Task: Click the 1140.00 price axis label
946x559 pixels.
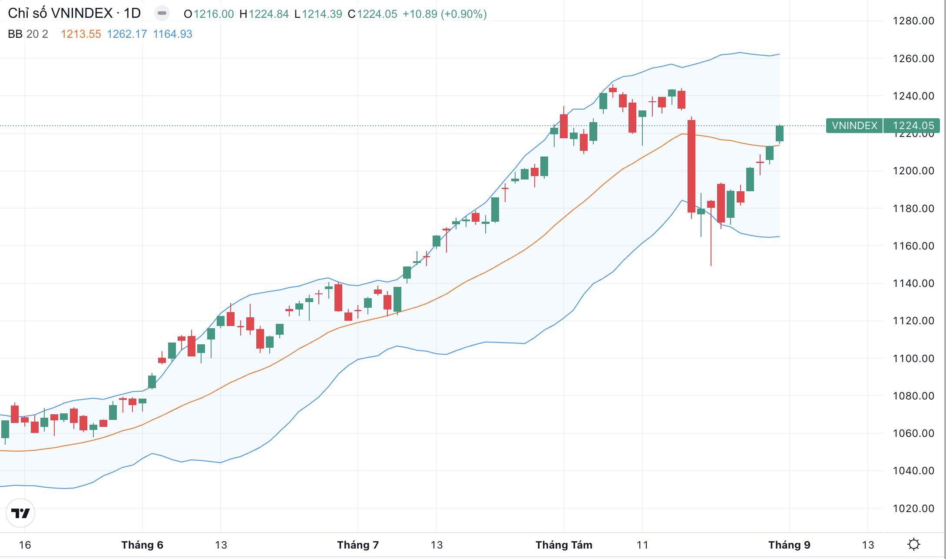Action: (913, 283)
